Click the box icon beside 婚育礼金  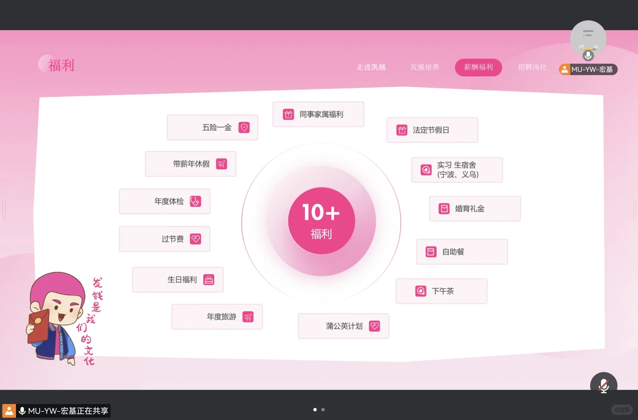tap(444, 209)
